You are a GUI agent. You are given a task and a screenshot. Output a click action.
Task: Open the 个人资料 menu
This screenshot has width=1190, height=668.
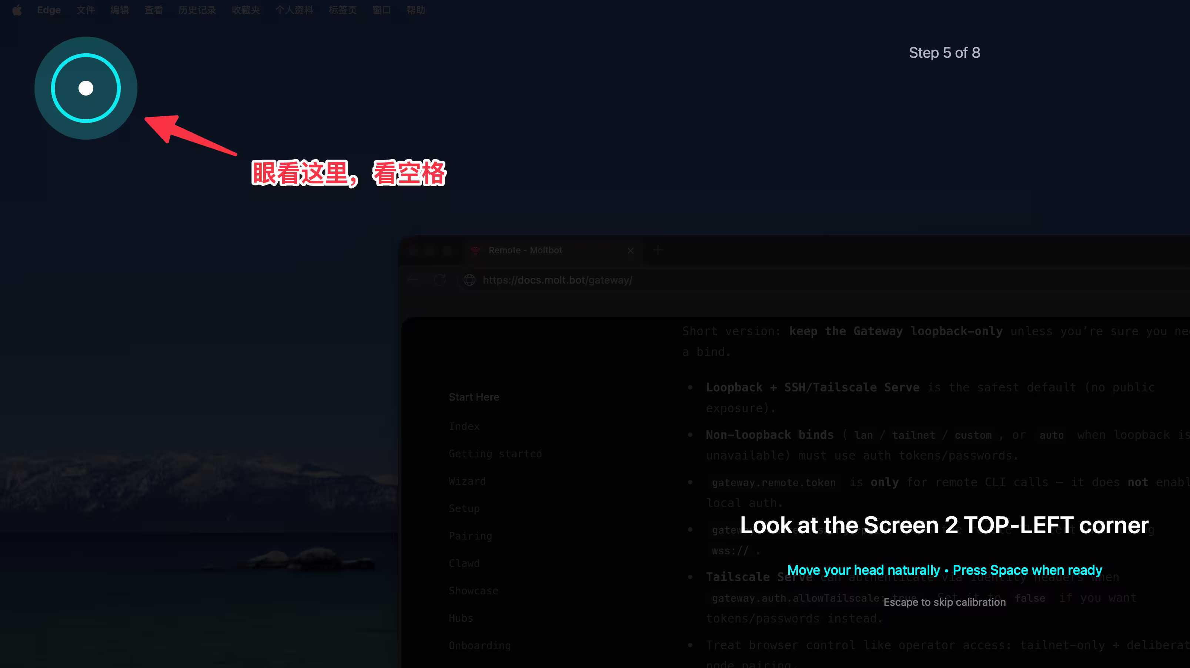pyautogui.click(x=294, y=10)
